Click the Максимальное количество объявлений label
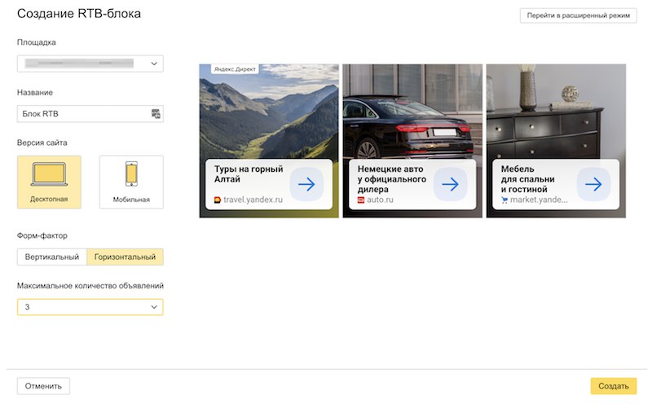This screenshot has height=404, width=652. tap(90, 286)
